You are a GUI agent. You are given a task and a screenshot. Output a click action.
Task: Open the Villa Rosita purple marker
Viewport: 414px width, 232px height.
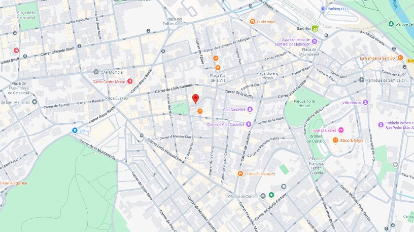[365, 102]
